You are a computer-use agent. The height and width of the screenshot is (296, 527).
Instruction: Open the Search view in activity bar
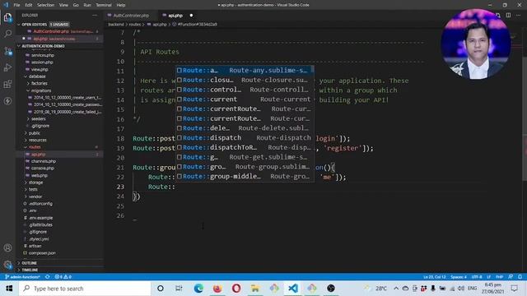pos(7,34)
